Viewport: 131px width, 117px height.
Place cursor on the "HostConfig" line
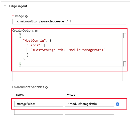click(x=37, y=41)
